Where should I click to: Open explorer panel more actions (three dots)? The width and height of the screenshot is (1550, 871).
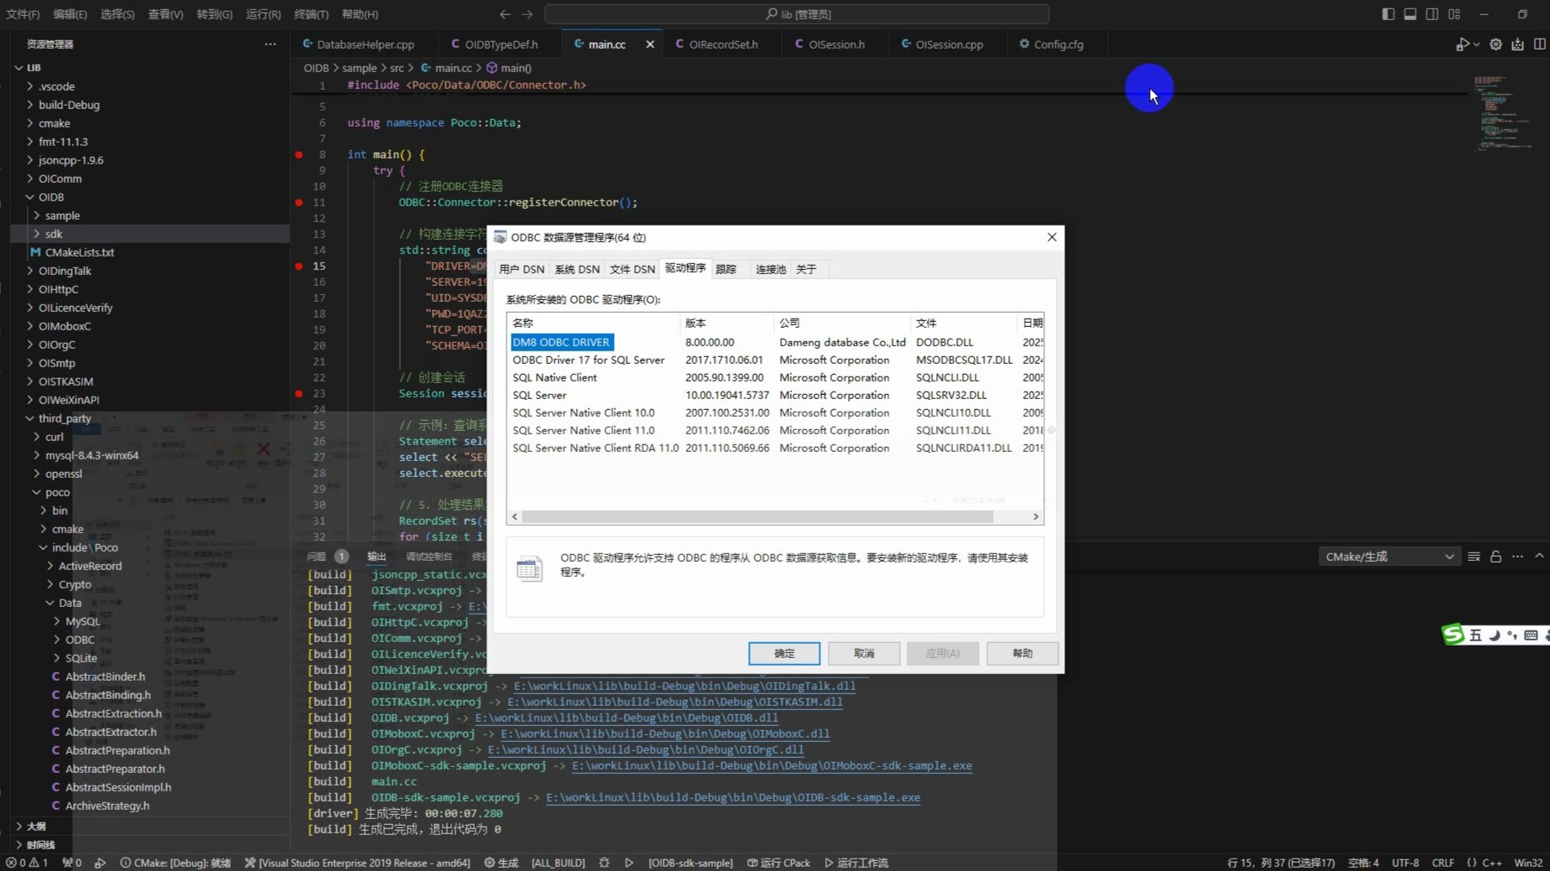[x=270, y=44]
